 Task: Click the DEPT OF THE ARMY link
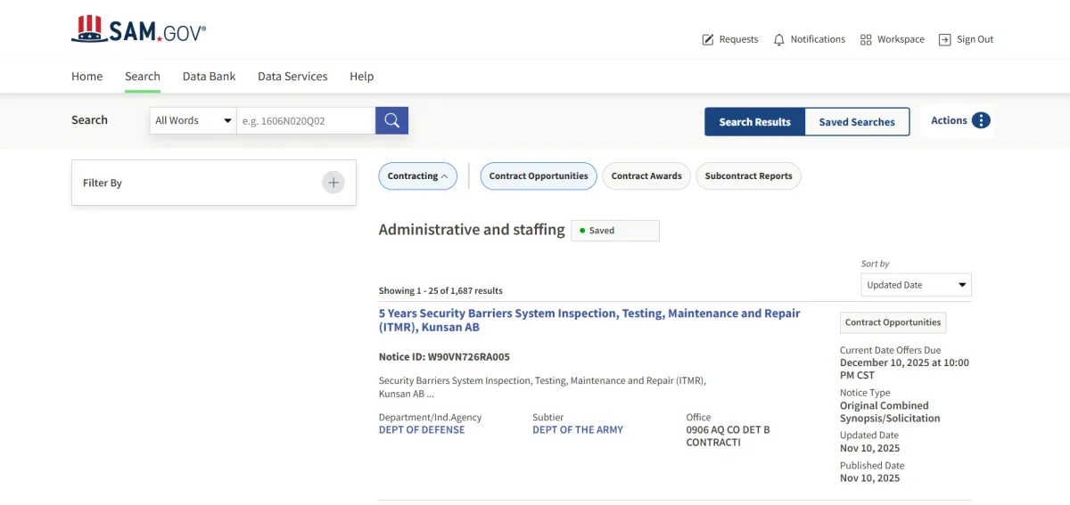pyautogui.click(x=578, y=429)
